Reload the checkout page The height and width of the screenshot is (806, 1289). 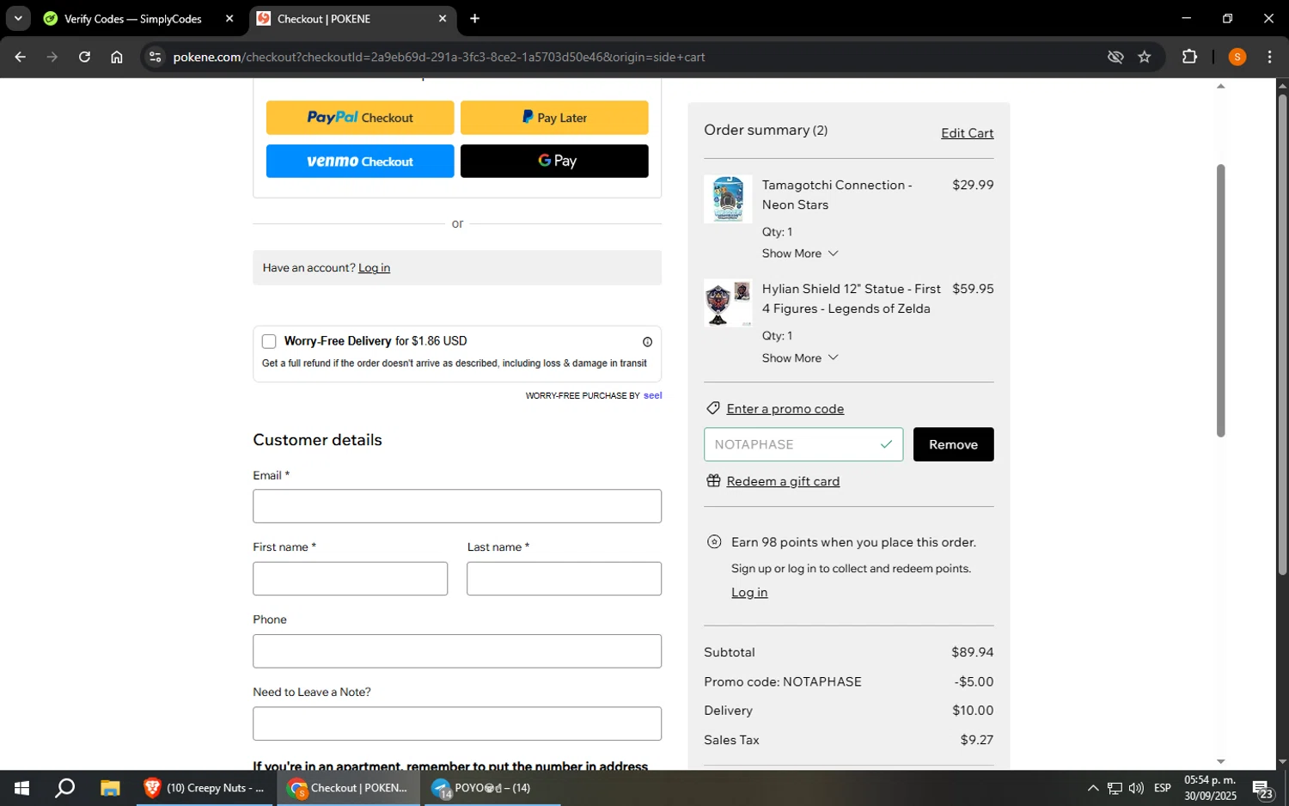84,57
